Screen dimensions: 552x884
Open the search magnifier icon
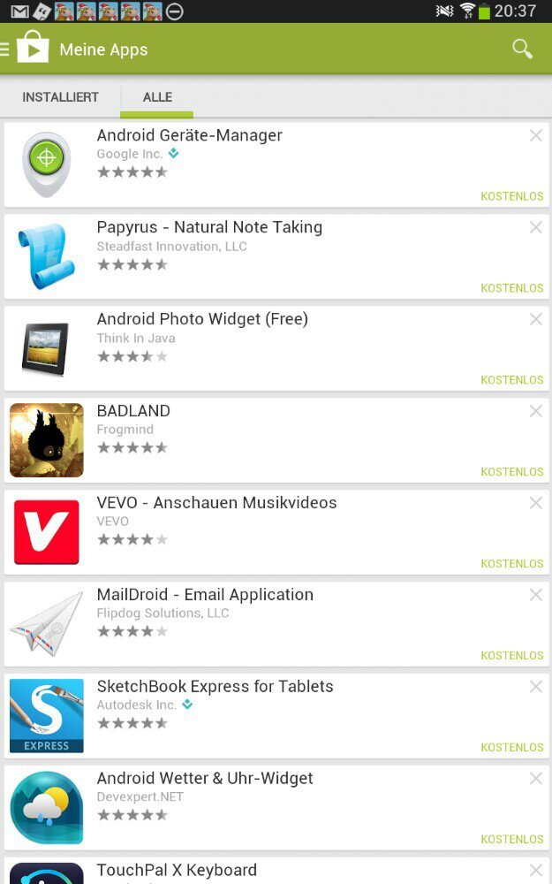pos(522,49)
